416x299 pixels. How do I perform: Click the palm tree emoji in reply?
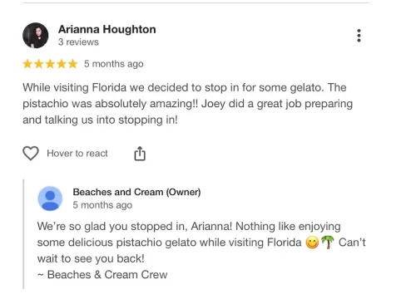328,243
